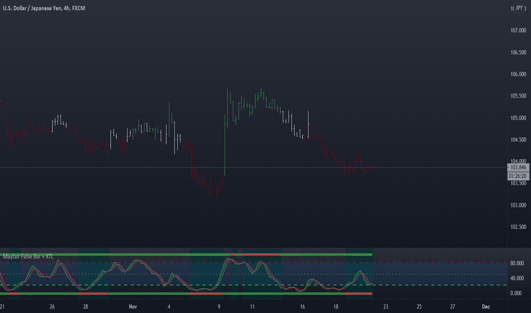
Task: Click the 104.500 price axis label
Action: click(x=518, y=139)
